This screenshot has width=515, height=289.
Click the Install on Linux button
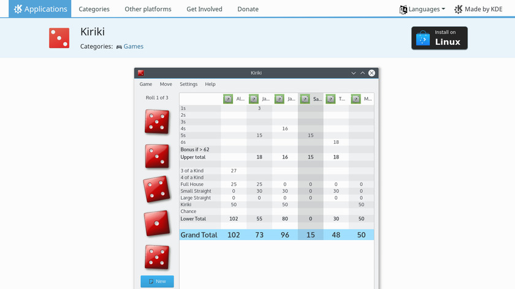440,38
